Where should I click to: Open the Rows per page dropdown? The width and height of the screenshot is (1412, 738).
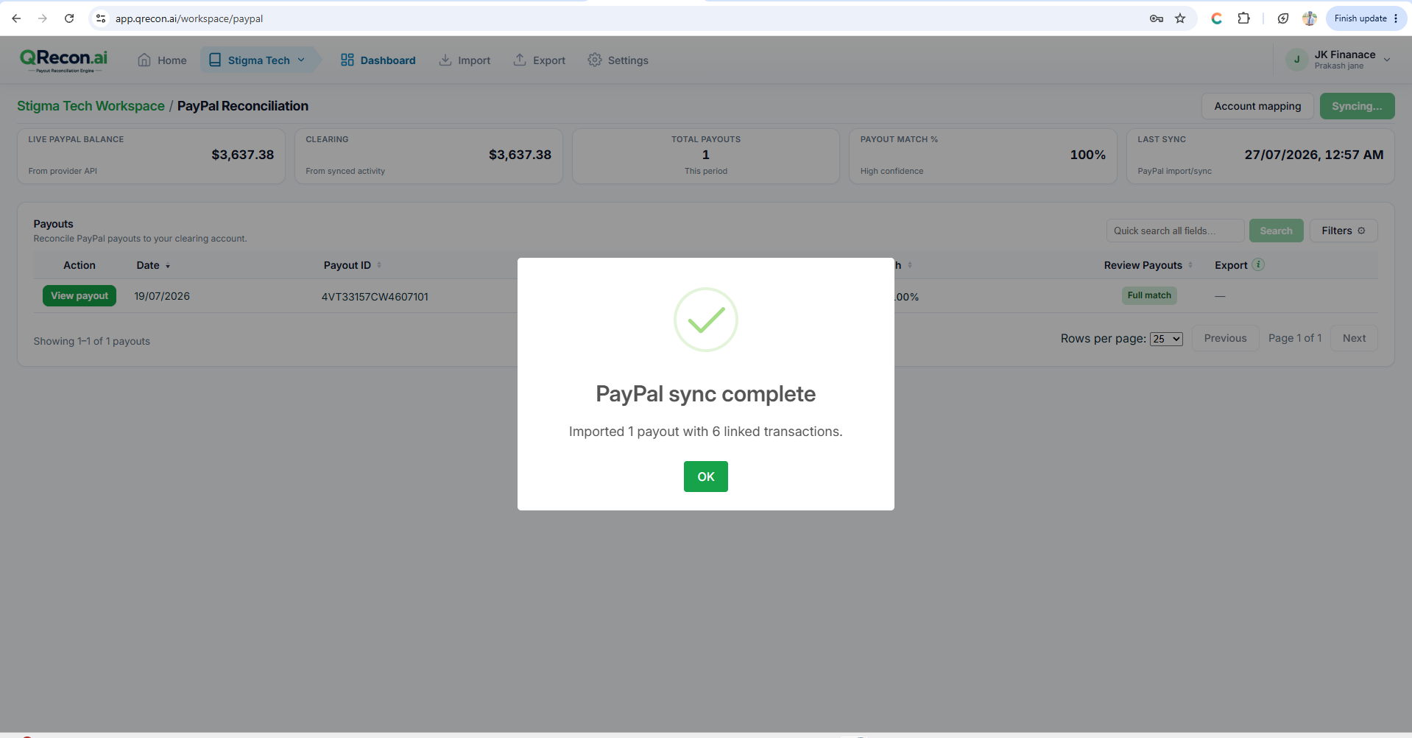click(1166, 339)
